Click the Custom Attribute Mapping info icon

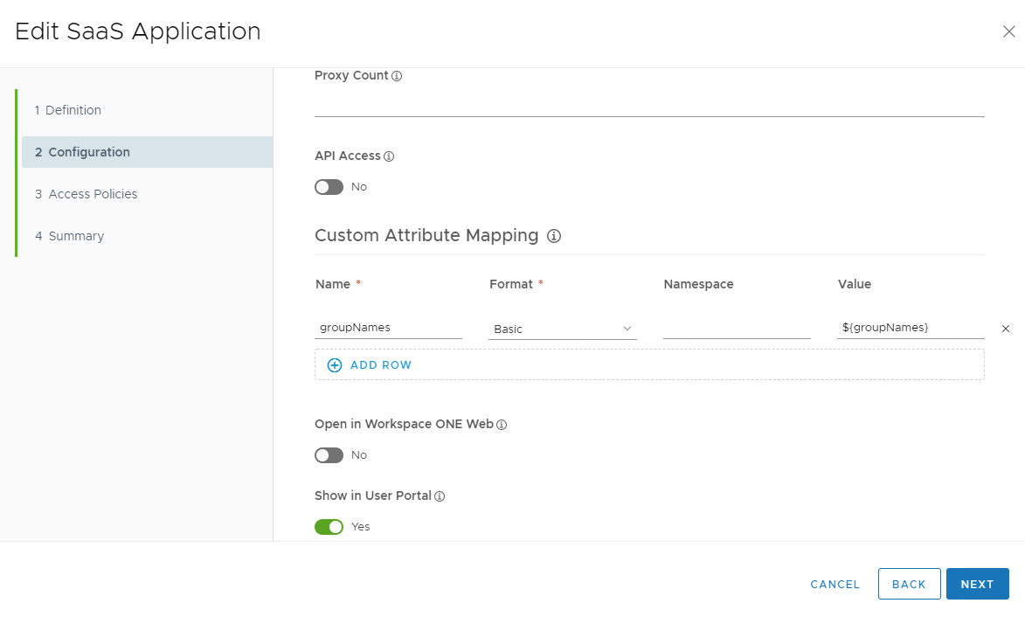(553, 236)
